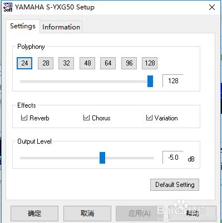Uncheck the Chorus effect

(x=86, y=118)
